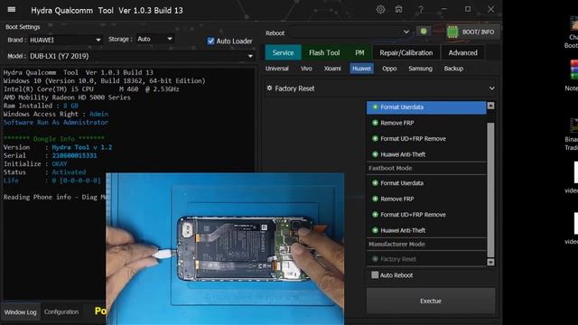Select the Huawei brand subtab
The height and width of the screenshot is (325, 578).
tap(361, 69)
